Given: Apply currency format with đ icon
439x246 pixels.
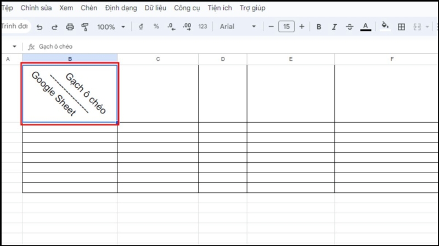Looking at the screenshot, I should click(x=141, y=27).
